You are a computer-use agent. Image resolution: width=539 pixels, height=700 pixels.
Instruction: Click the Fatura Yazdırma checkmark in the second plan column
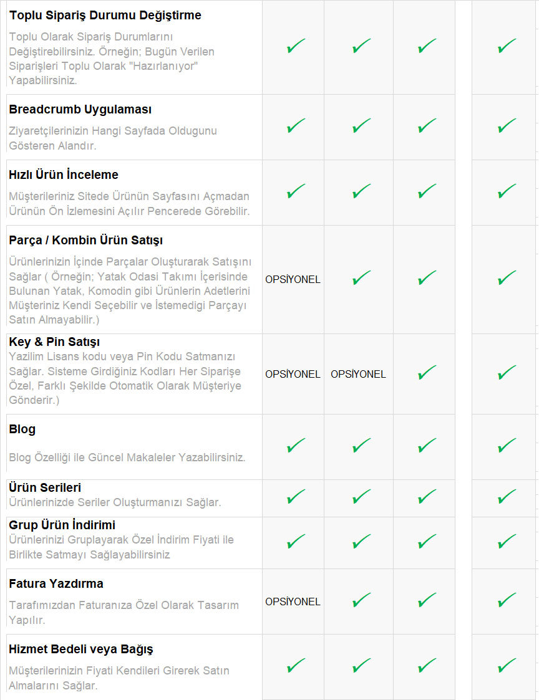coord(361,601)
